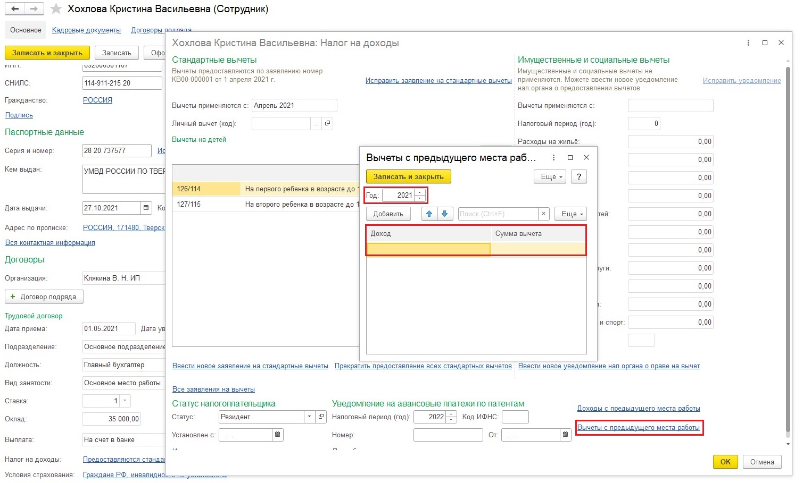Open kebab menu of Вычеты с предыдущего места dialog
803x483 pixels.
553,158
